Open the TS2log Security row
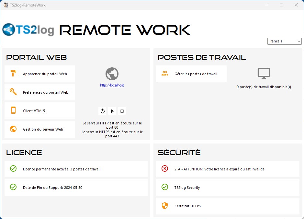 (228, 187)
